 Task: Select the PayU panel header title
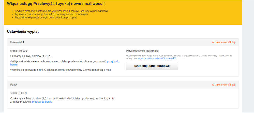(14, 84)
